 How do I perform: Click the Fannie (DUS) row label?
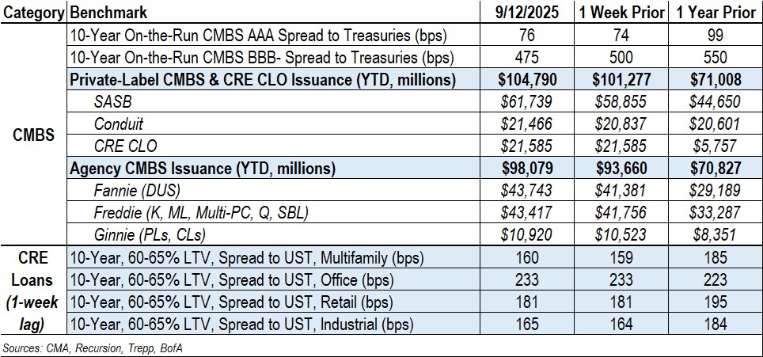[x=138, y=191]
